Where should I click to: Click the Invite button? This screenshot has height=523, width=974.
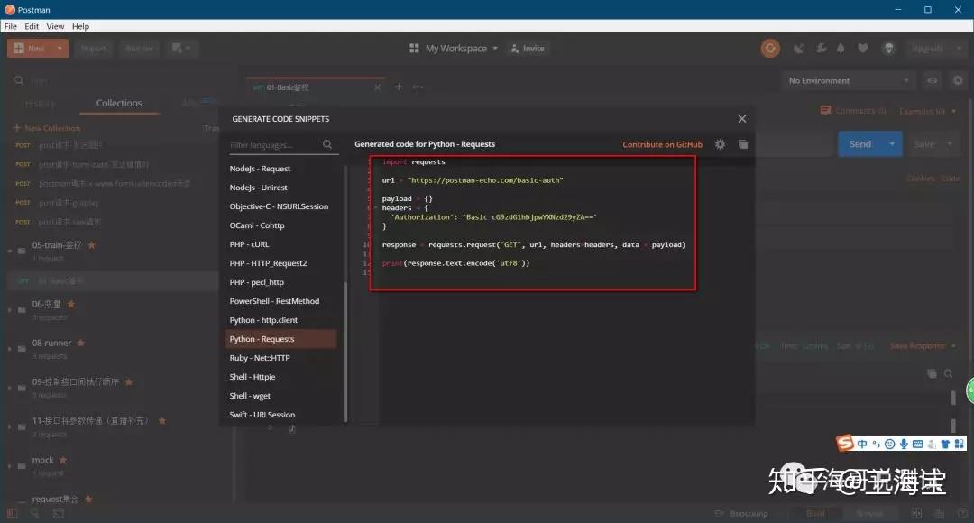[x=528, y=49]
